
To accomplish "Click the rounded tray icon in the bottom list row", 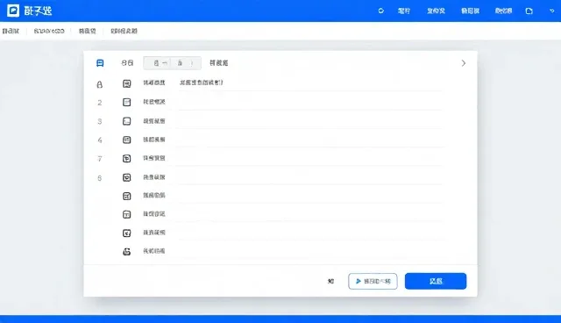I will point(126,252).
